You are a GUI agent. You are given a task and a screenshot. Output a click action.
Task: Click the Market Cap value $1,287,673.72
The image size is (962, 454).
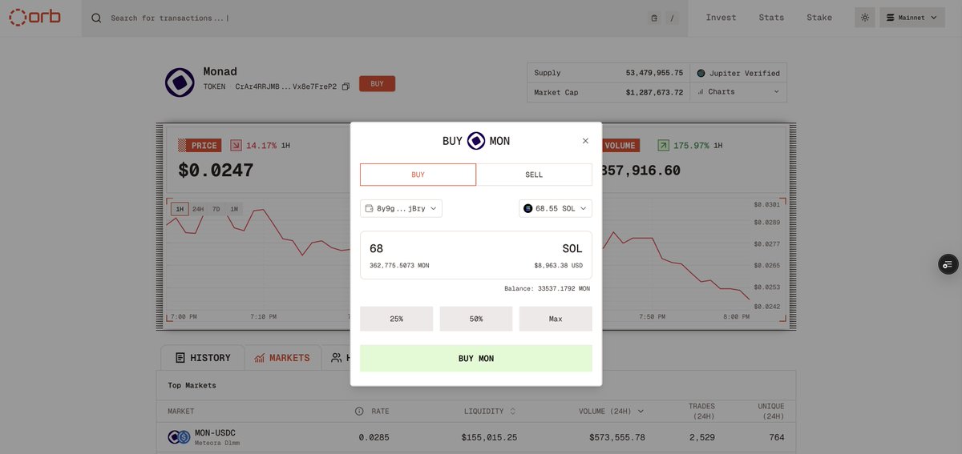[654, 93]
